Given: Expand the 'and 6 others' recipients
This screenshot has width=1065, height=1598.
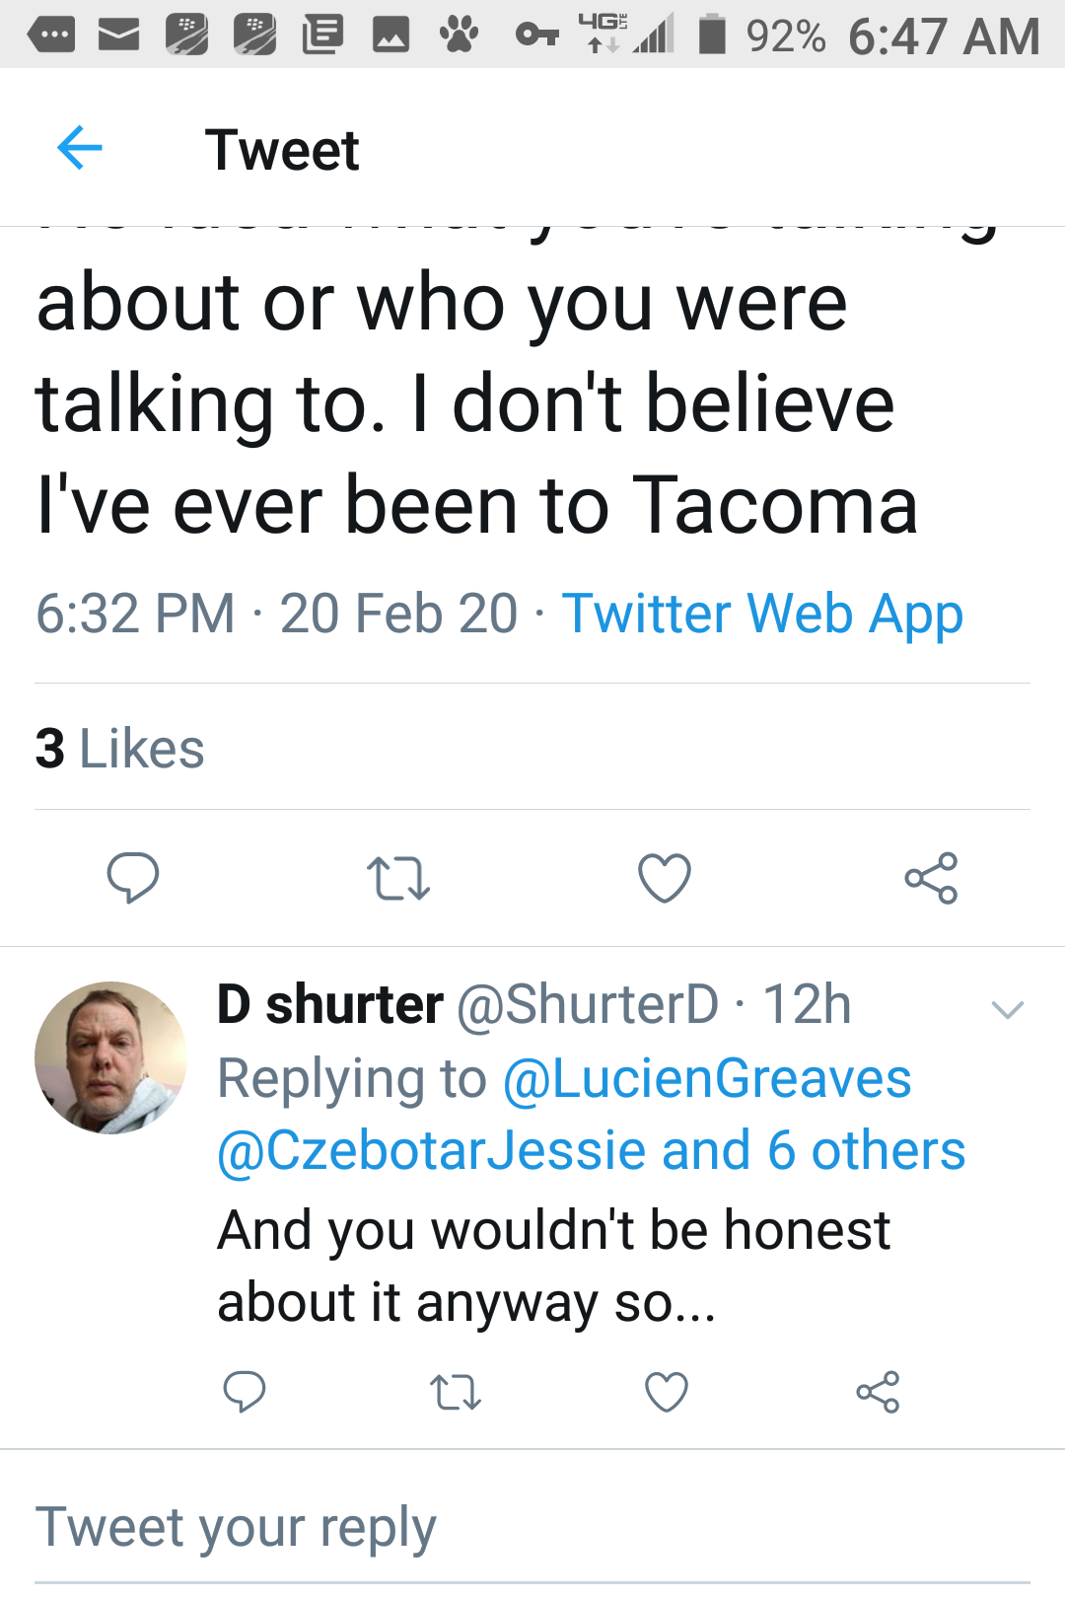Looking at the screenshot, I should (814, 1150).
